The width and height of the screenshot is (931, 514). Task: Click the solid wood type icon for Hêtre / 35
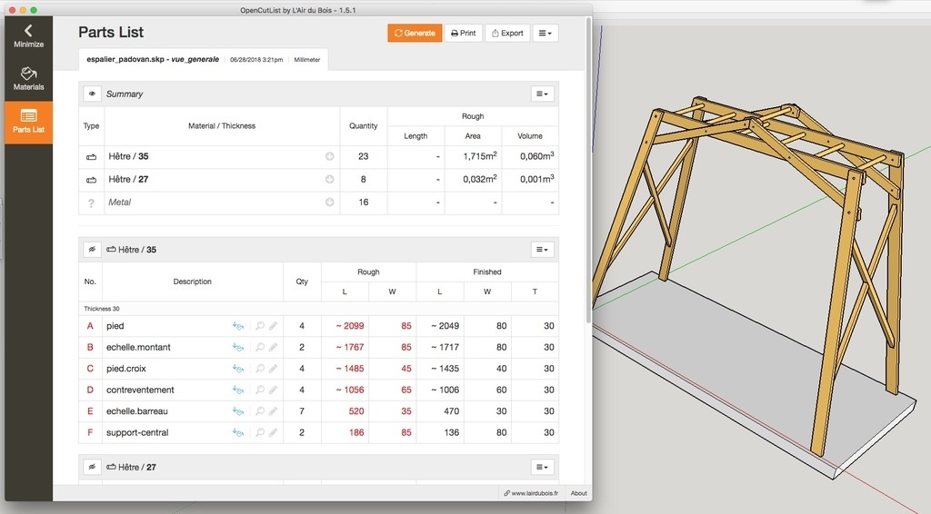pos(92,157)
